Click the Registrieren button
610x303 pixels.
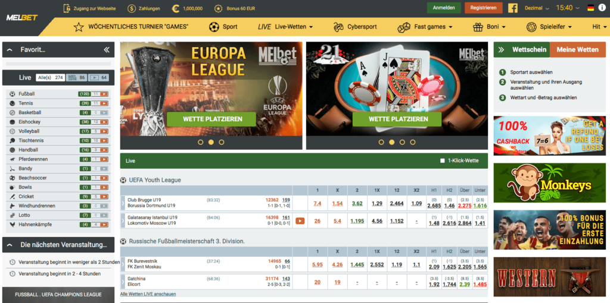click(484, 8)
